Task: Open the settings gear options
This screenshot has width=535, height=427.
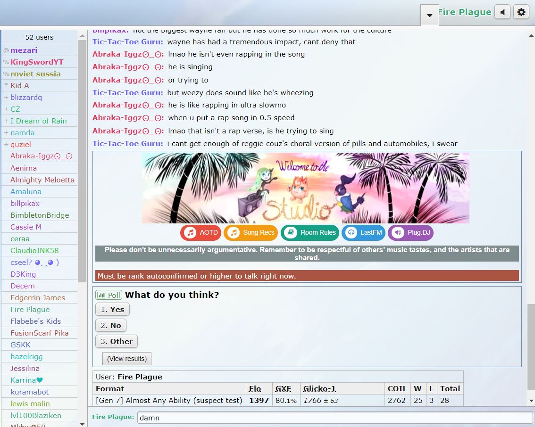Action: tap(521, 12)
